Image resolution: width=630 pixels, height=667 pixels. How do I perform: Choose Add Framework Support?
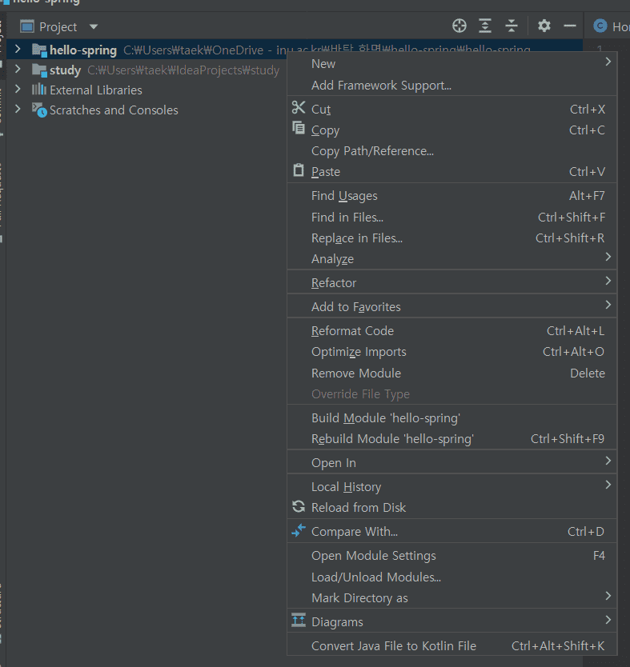452,85
